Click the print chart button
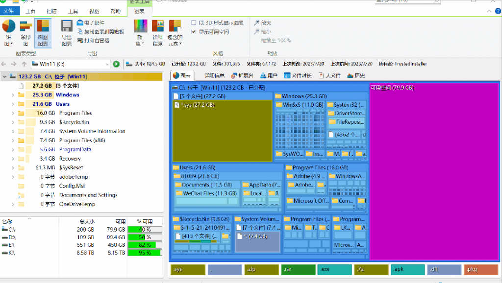Image resolution: width=502 pixels, height=283 pixels. 93,41
